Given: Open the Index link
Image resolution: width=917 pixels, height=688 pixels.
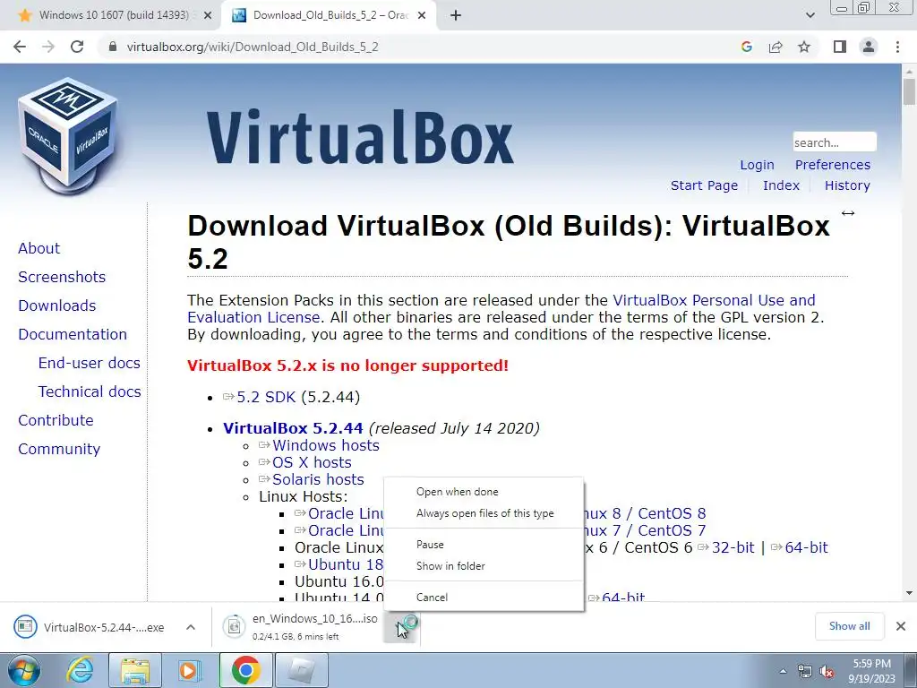Looking at the screenshot, I should click(781, 185).
